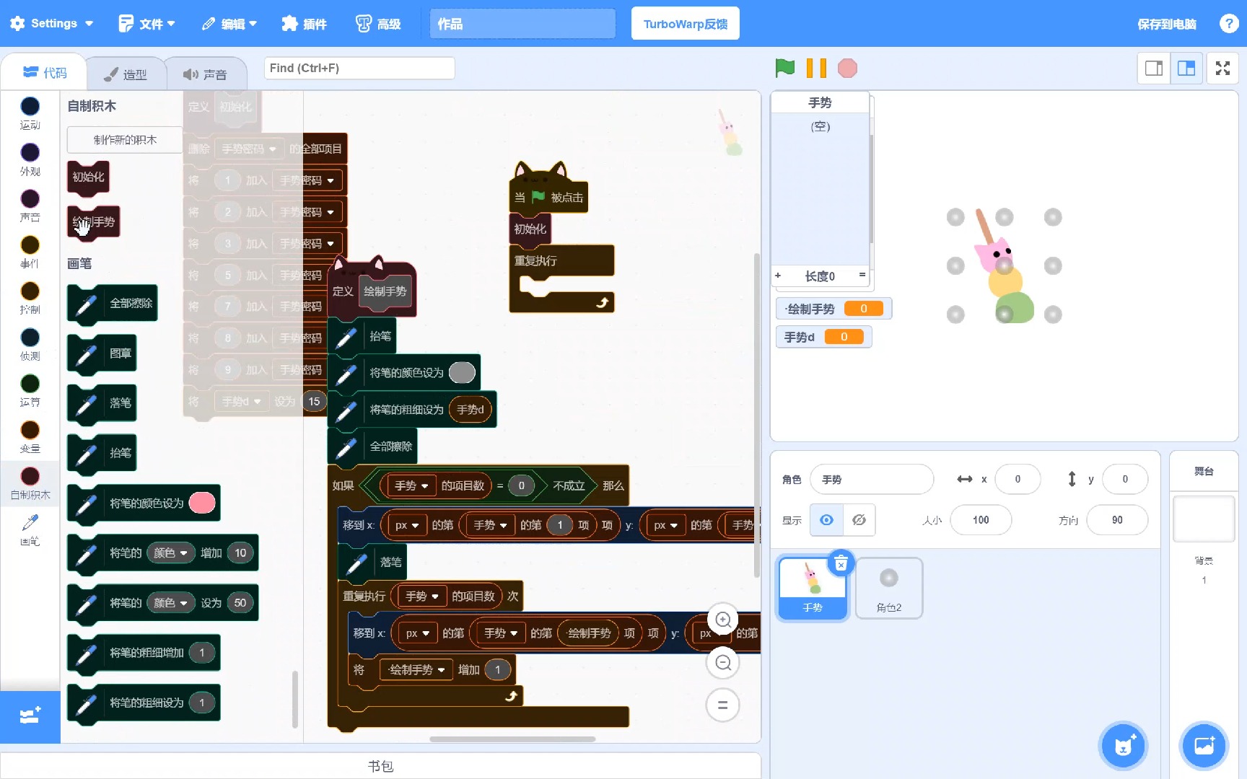This screenshot has width=1247, height=779.
Task: Click 制作新的积木 to make a block
Action: pyautogui.click(x=125, y=140)
